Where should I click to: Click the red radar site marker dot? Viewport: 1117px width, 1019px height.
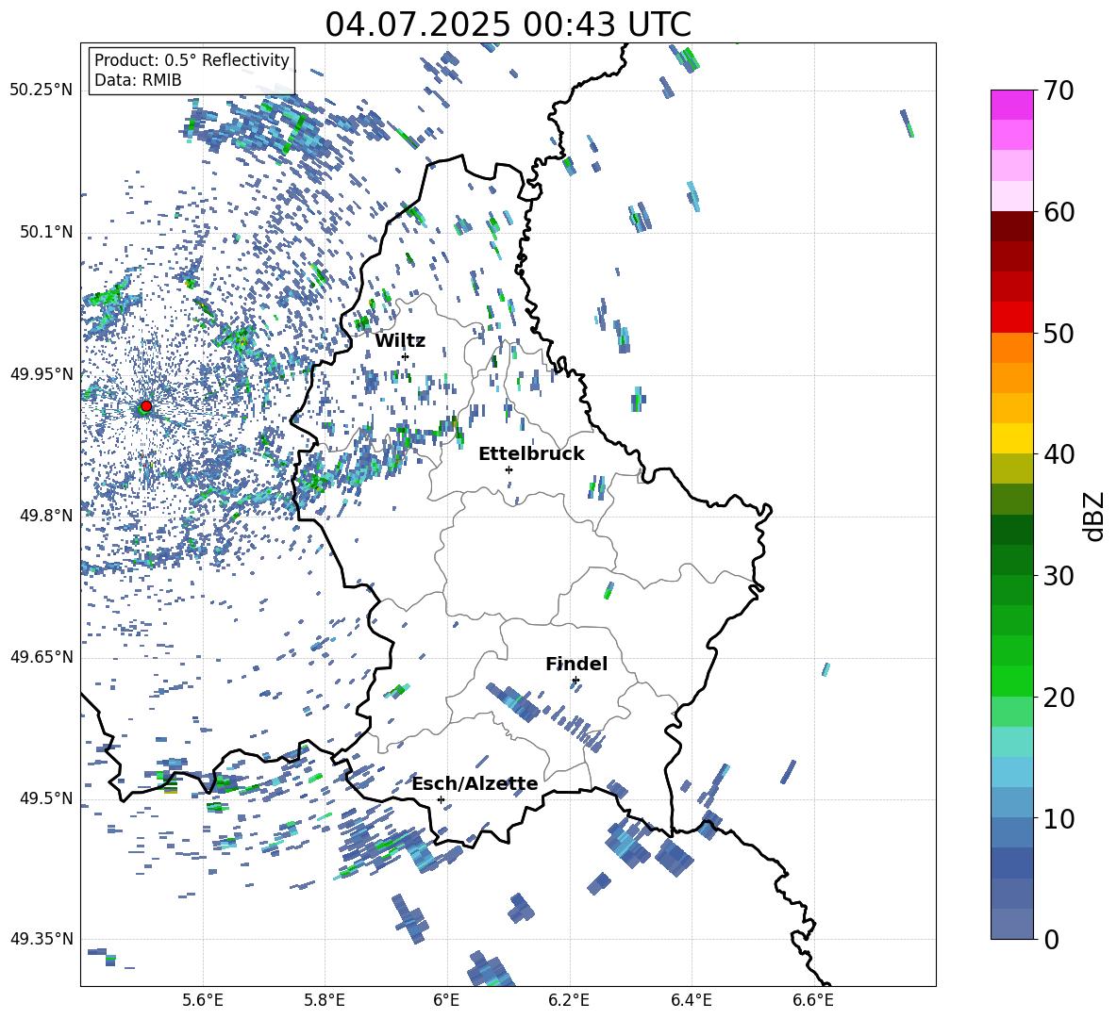[145, 406]
